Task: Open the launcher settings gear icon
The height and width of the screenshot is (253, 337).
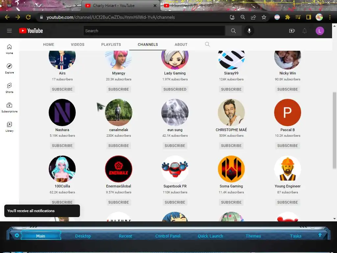Action: 17,235
